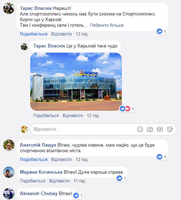Click Анатолій Лащук's profile avatar
The height and width of the screenshot is (200, 181).
pos(9,145)
